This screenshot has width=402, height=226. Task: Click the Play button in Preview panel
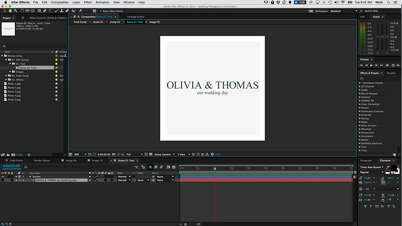(x=371, y=65)
